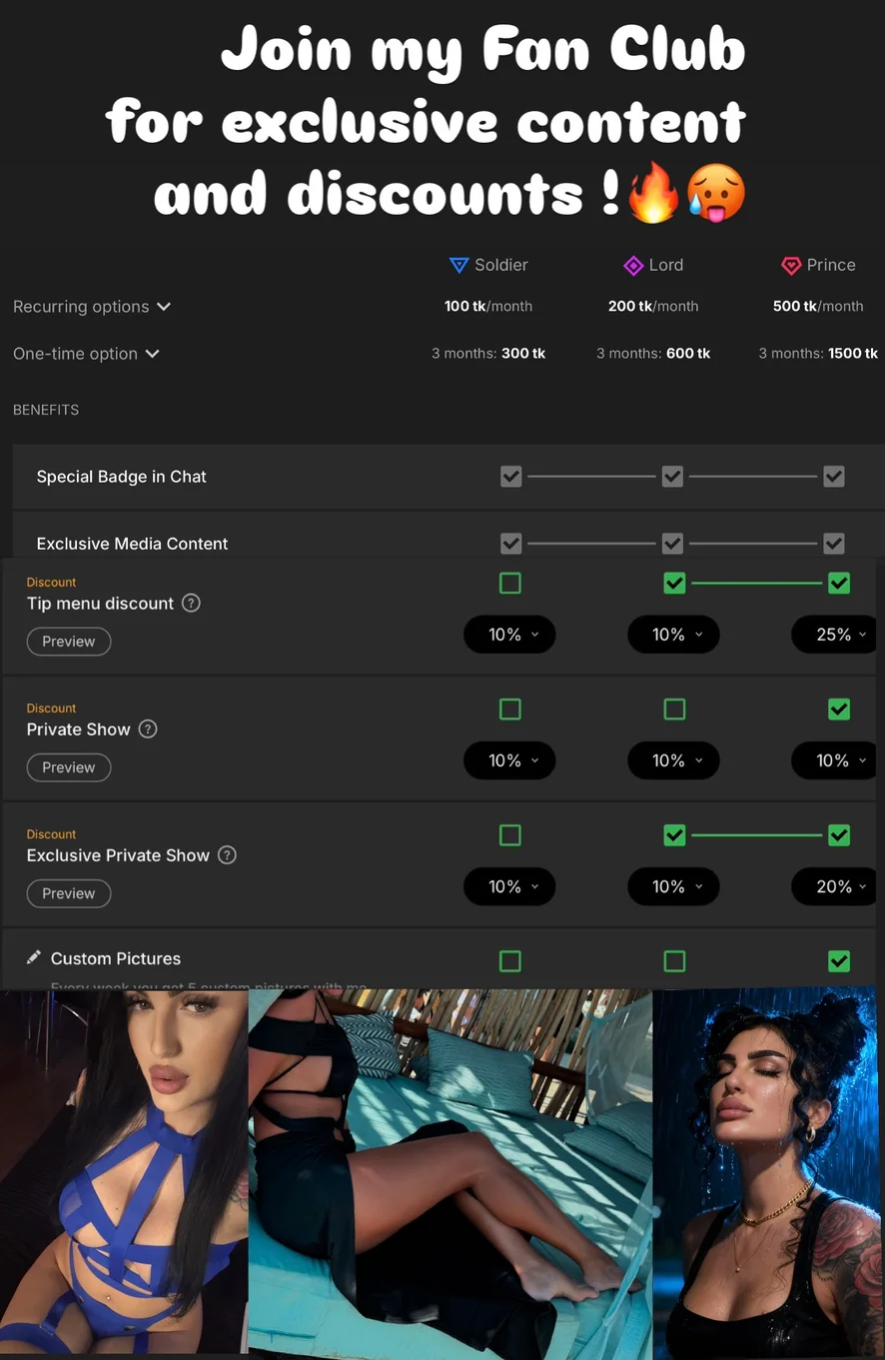Click help icon next to Exclusive Private Show
This screenshot has height=1360, width=885.
(x=227, y=854)
